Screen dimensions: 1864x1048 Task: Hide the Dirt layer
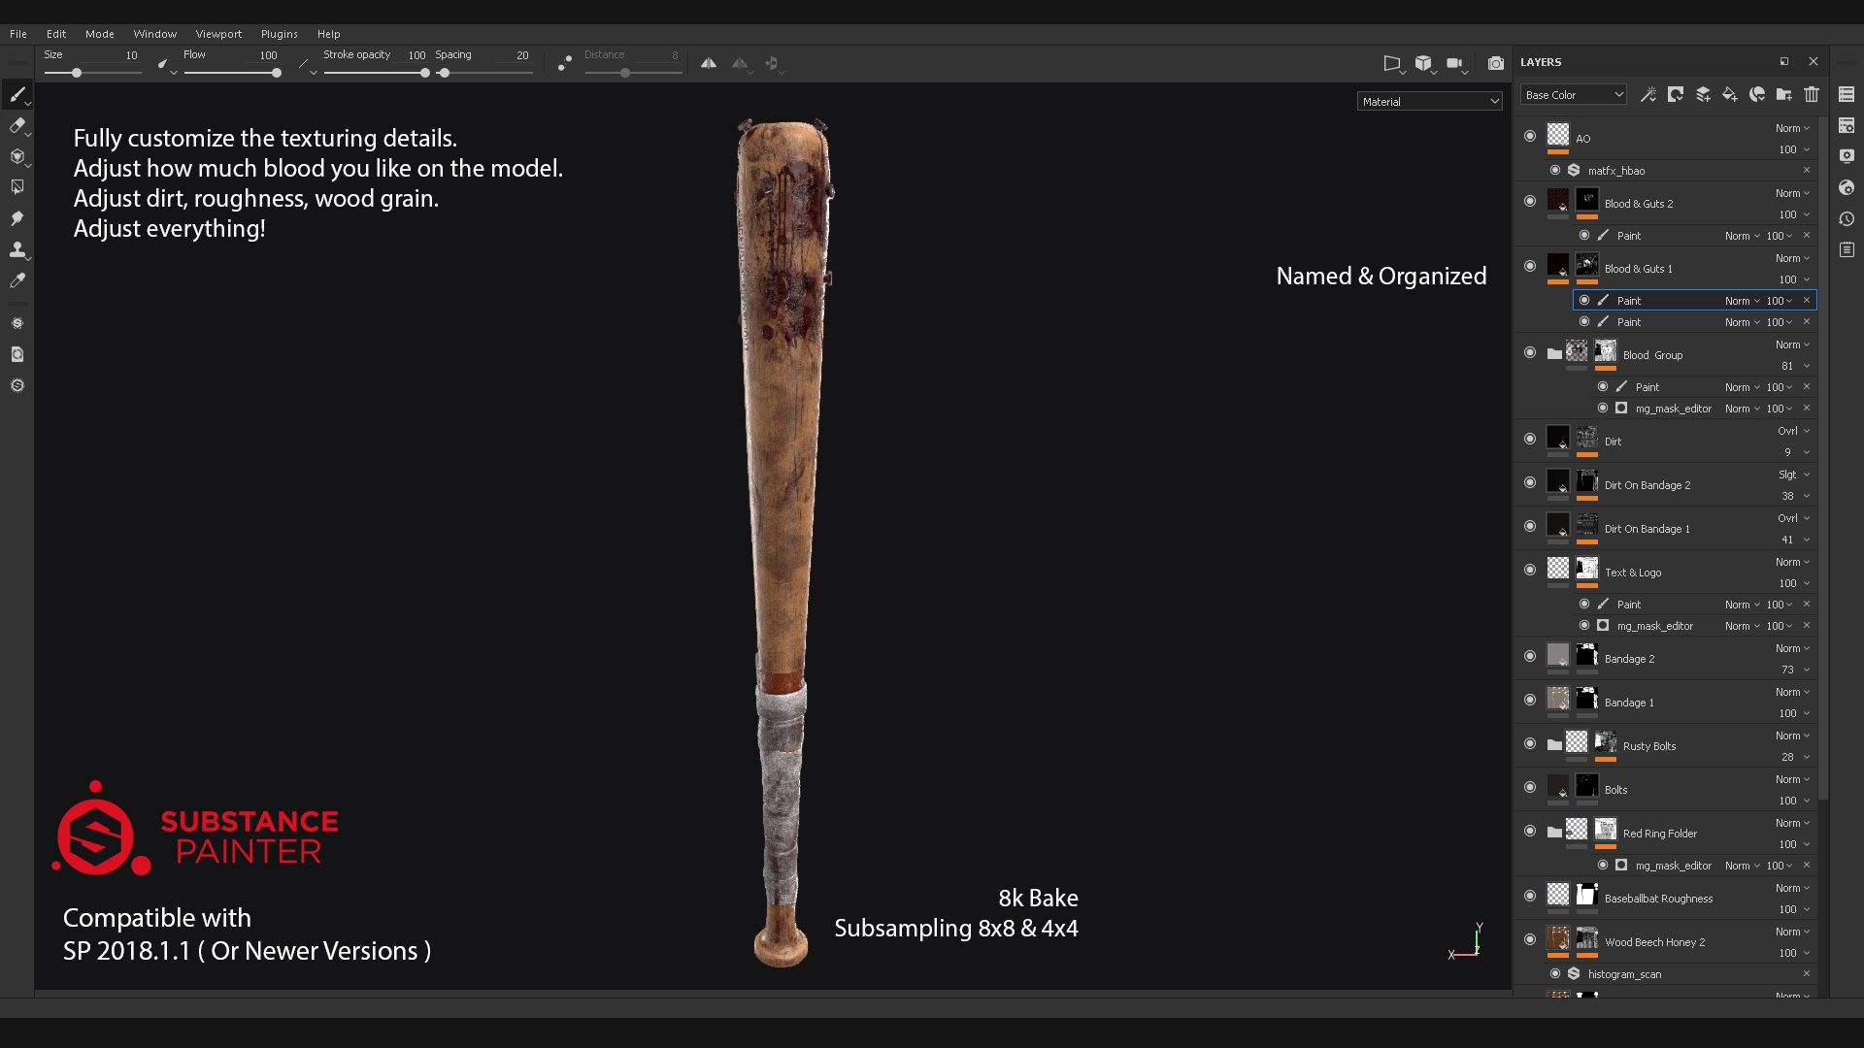pyautogui.click(x=1530, y=439)
